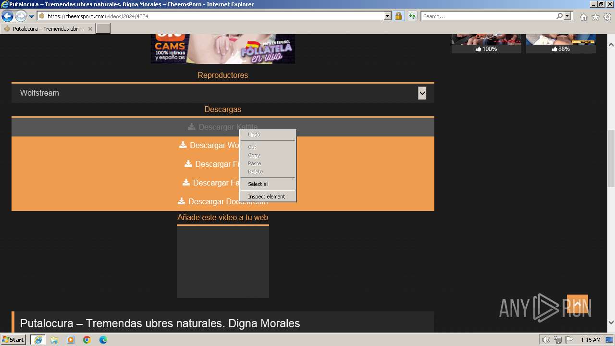Click the embed code box below Añade heading
615x346 pixels.
pos(223,262)
